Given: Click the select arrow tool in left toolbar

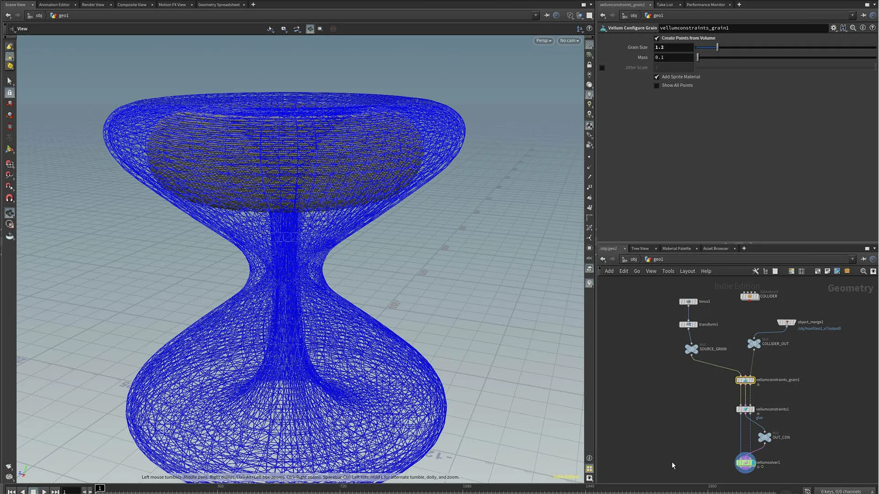Looking at the screenshot, I should click(10, 81).
